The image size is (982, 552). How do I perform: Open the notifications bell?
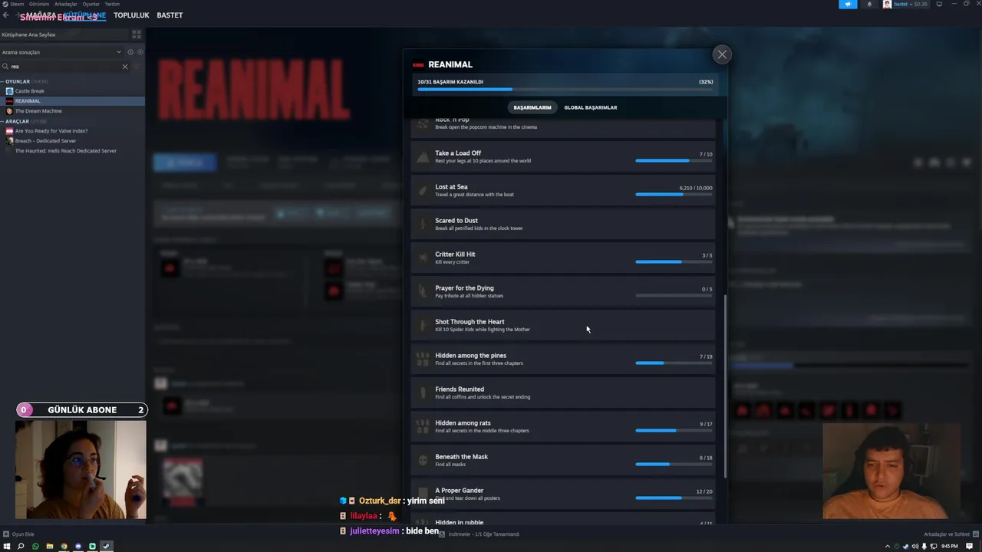click(869, 4)
